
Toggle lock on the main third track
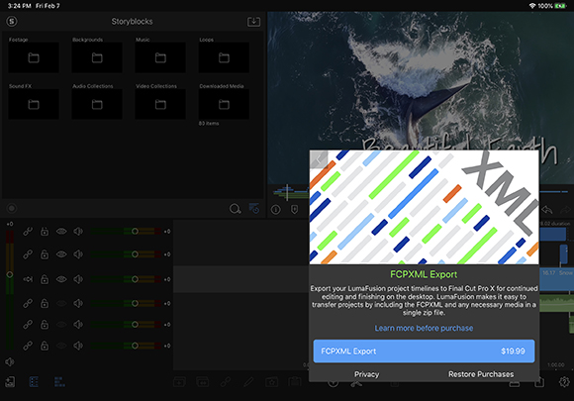pyautogui.click(x=45, y=279)
